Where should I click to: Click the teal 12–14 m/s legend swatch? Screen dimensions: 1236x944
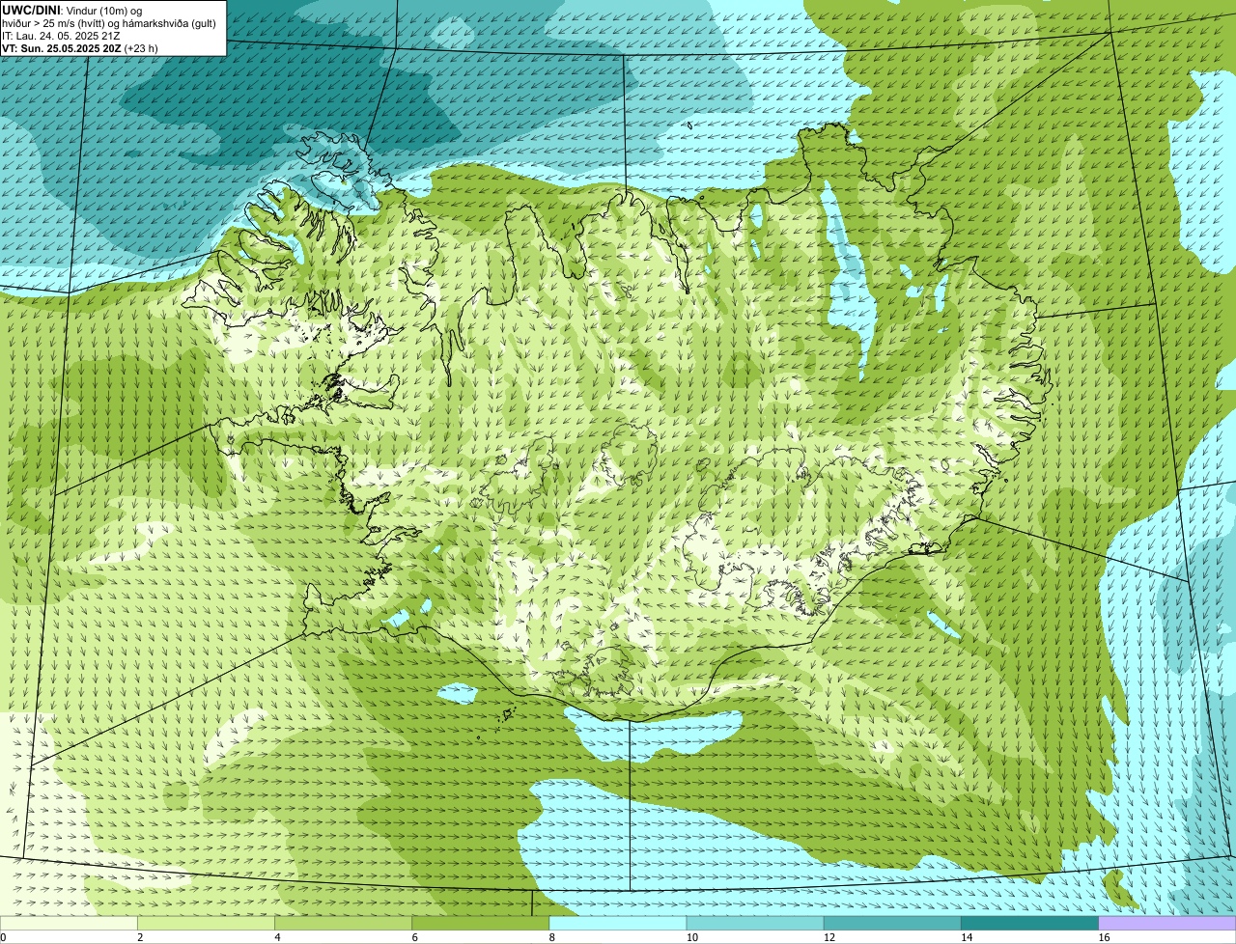tap(892, 923)
